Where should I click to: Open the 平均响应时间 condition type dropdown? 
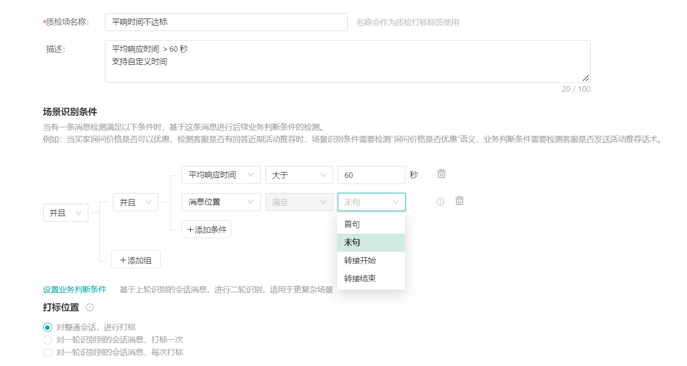(221, 175)
